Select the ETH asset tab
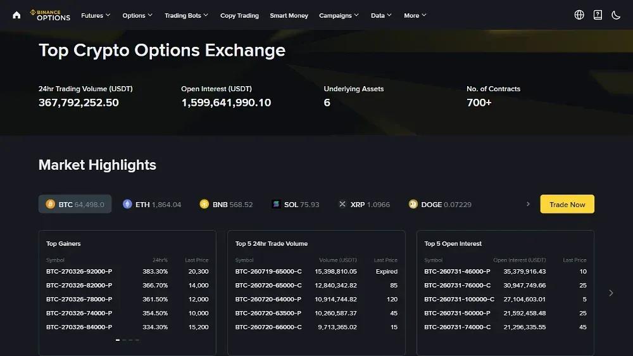Screen dimensions: 633x356 click(152, 204)
